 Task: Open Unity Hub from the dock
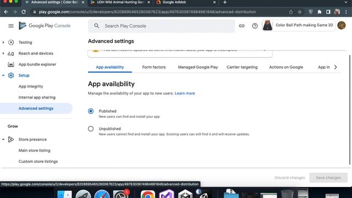pyautogui.click(x=185, y=194)
